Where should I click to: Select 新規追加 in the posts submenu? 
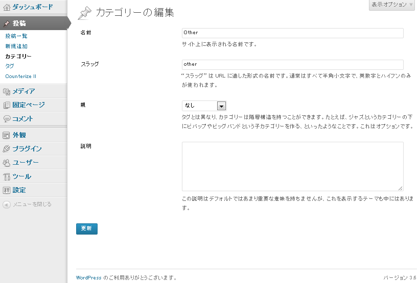pyautogui.click(x=16, y=46)
